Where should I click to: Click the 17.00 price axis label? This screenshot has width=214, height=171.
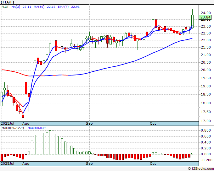tap(206, 121)
